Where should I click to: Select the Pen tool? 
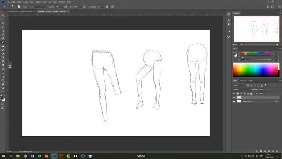3,69
